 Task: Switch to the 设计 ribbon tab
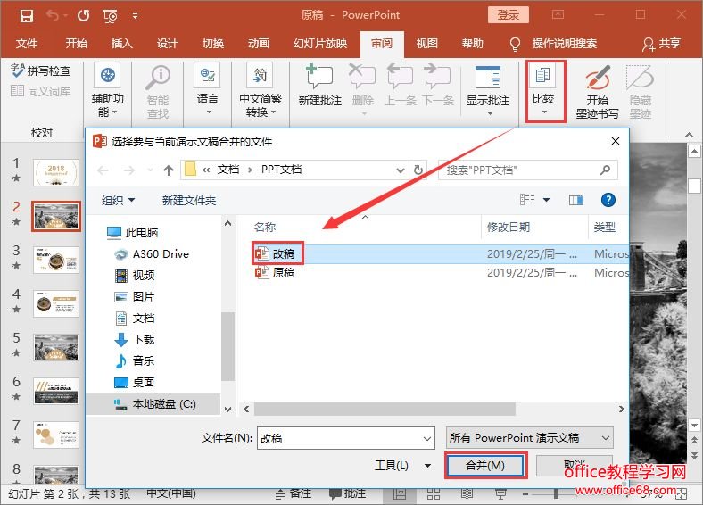click(168, 44)
